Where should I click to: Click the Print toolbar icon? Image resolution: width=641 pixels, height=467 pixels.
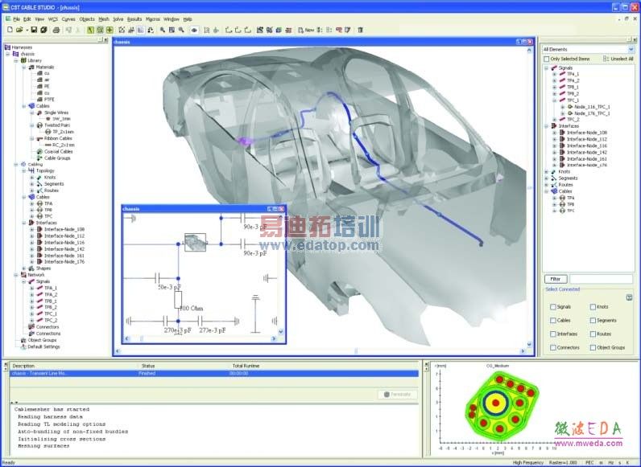tap(56, 30)
